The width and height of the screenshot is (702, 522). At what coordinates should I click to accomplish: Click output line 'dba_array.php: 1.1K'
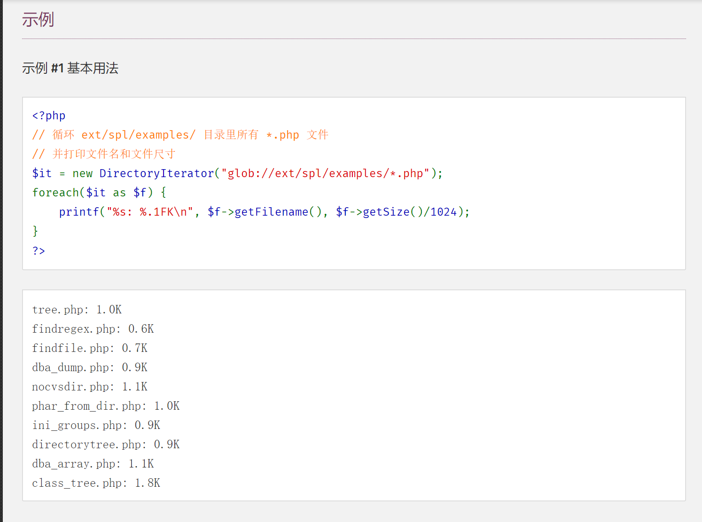click(93, 464)
